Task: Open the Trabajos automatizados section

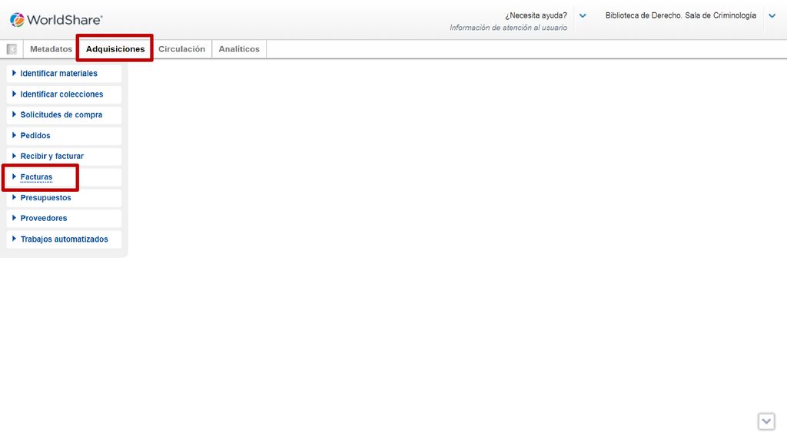Action: click(x=65, y=239)
